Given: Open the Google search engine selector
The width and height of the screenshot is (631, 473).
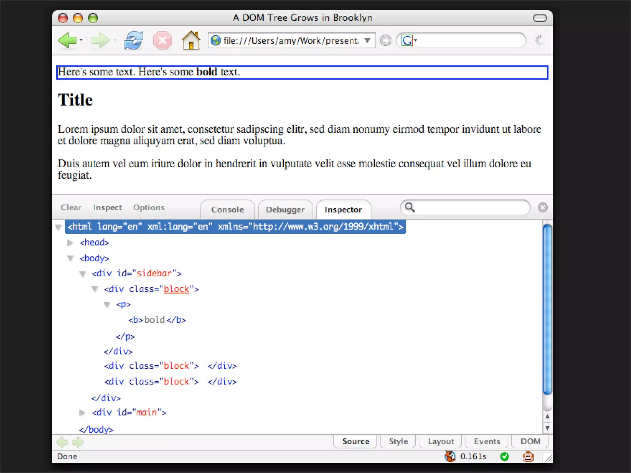Looking at the screenshot, I should (409, 40).
